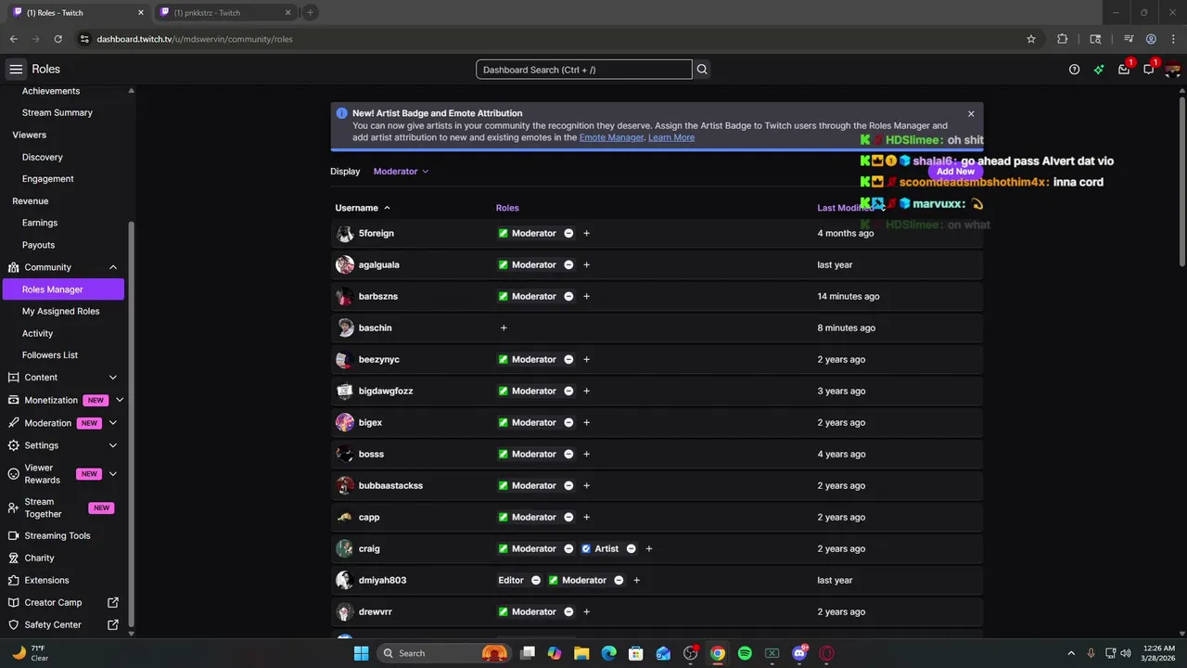Screen dimensions: 1187x668
Task: Open a new Chrome tab
Action: (x=311, y=12)
